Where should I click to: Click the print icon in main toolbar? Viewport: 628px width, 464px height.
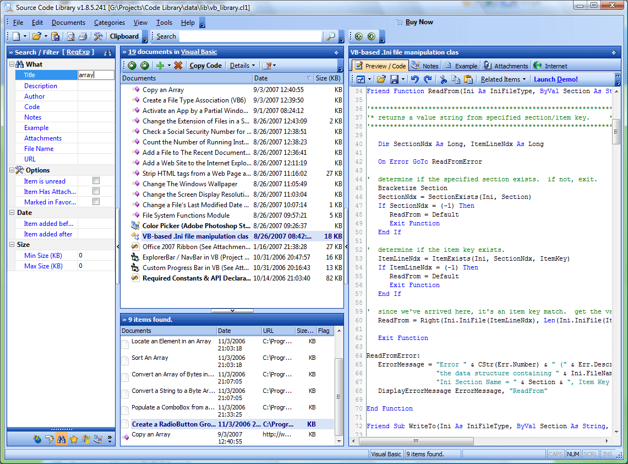pyautogui.click(x=83, y=36)
